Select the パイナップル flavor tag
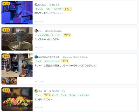 pyautogui.click(x=83, y=95)
